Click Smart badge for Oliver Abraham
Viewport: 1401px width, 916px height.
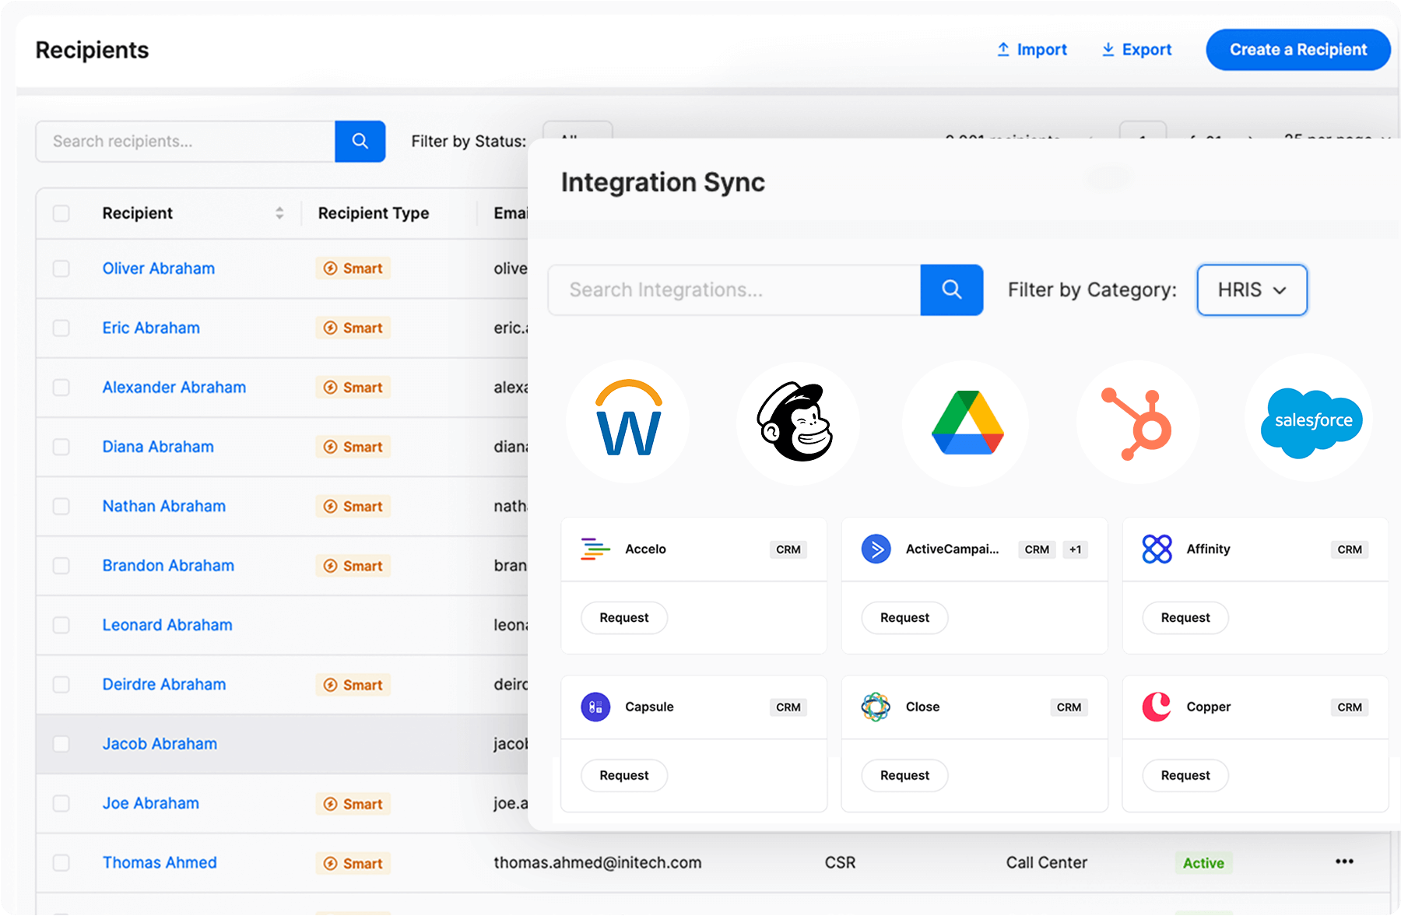(x=353, y=268)
